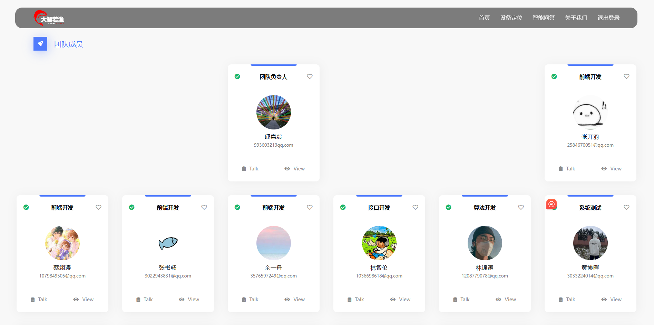This screenshot has width=654, height=325.
Task: Start a Talk with 张开羽
Action: 567,169
